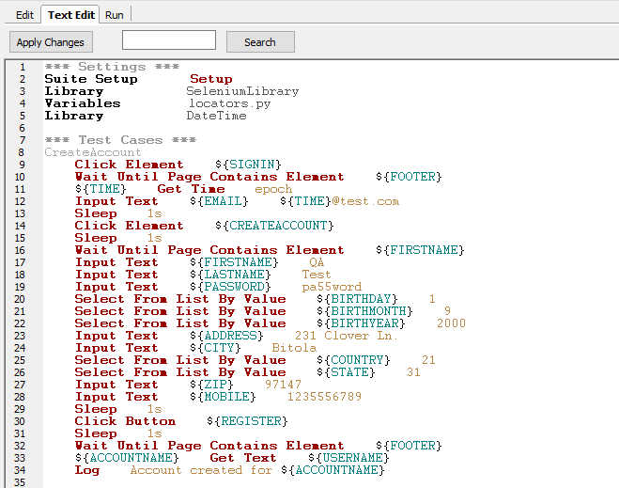619x488 pixels.
Task: Click 'DateTime' library name on line 5
Action: tap(216, 116)
